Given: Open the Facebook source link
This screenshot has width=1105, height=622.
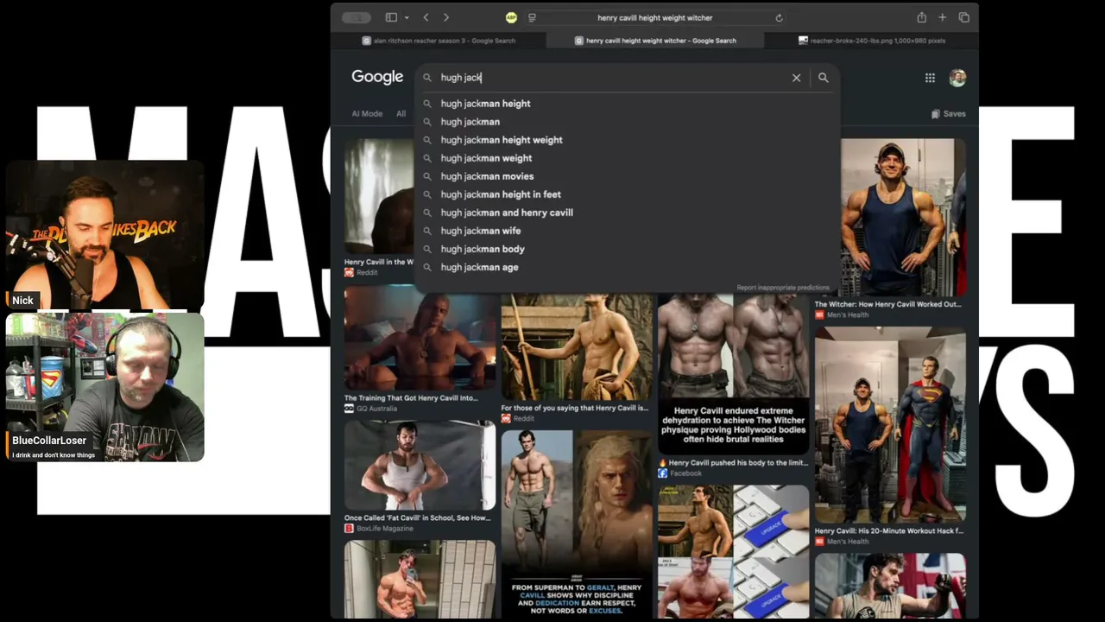Looking at the screenshot, I should click(680, 473).
